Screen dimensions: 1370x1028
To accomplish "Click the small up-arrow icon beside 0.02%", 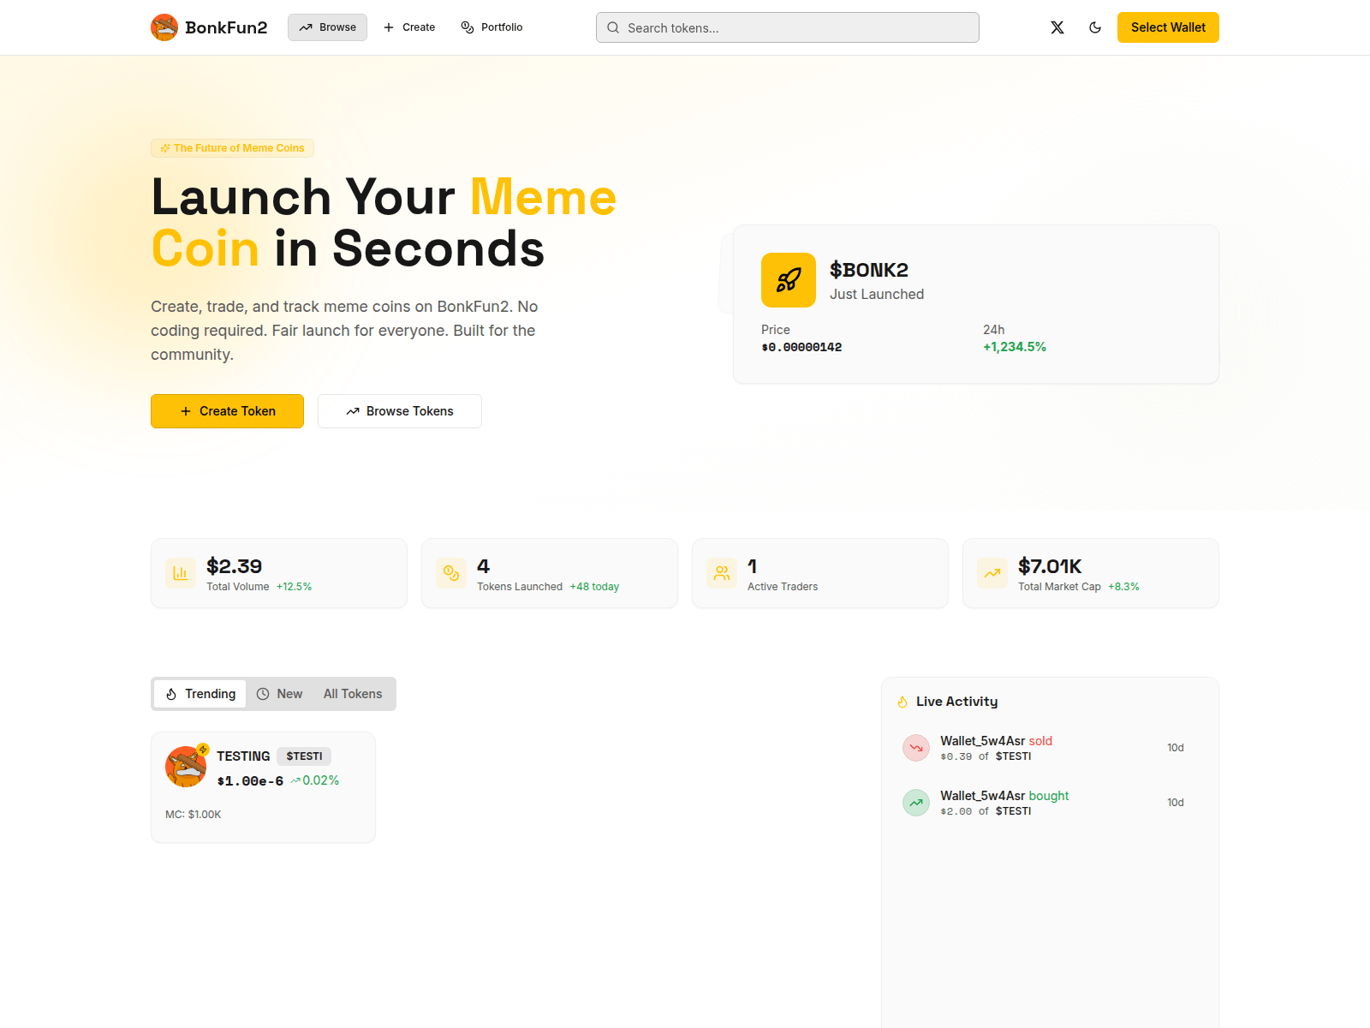I will [295, 780].
